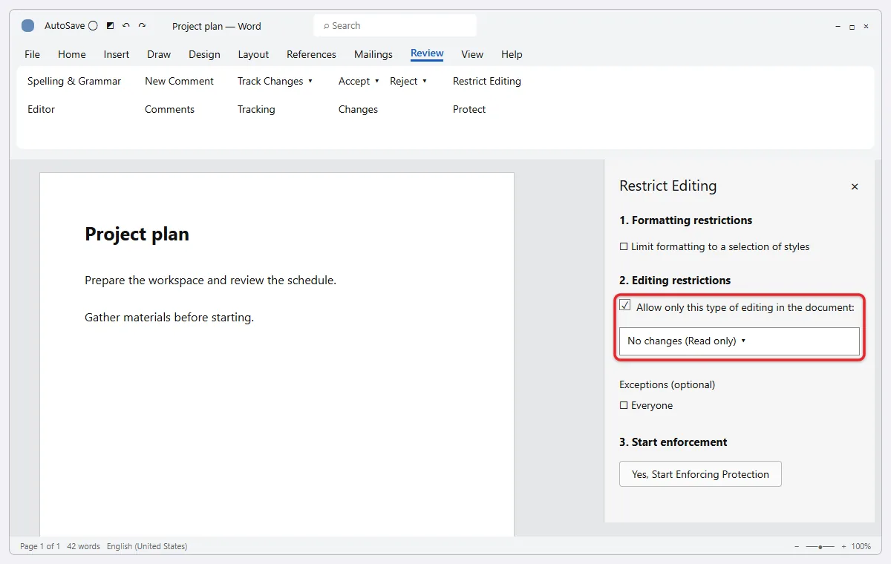Open the References tab
This screenshot has height=564, width=891.
[x=311, y=54]
